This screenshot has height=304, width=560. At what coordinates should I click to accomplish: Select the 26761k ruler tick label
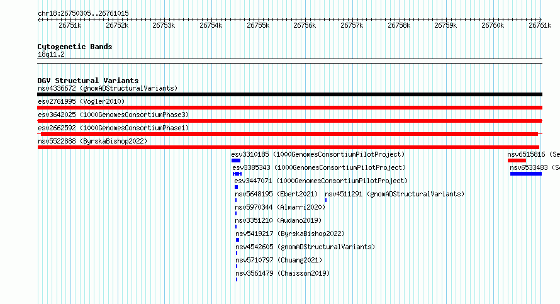point(540,26)
